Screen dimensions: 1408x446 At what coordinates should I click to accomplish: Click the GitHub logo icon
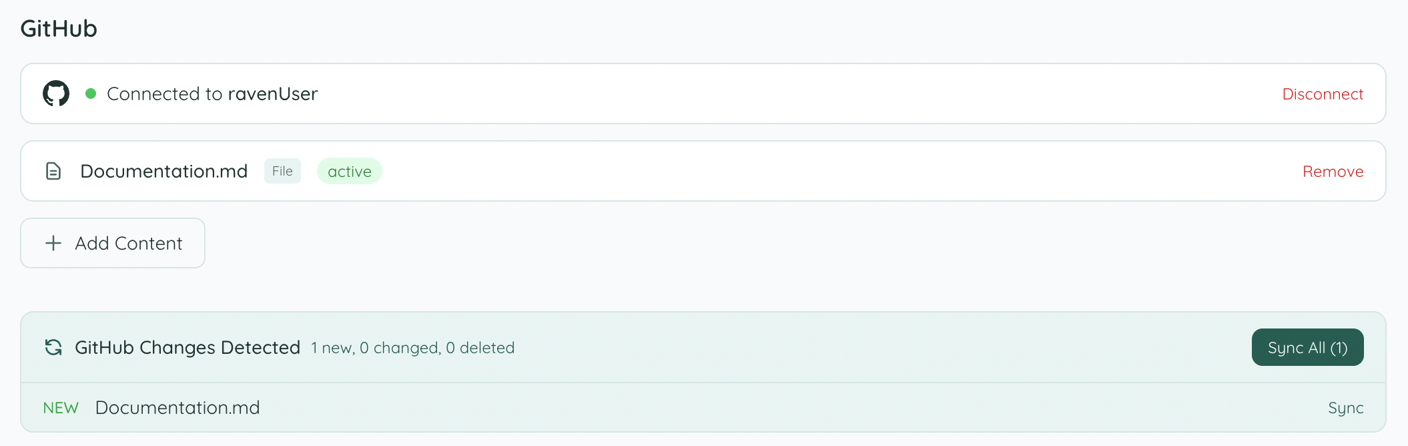pyautogui.click(x=56, y=93)
